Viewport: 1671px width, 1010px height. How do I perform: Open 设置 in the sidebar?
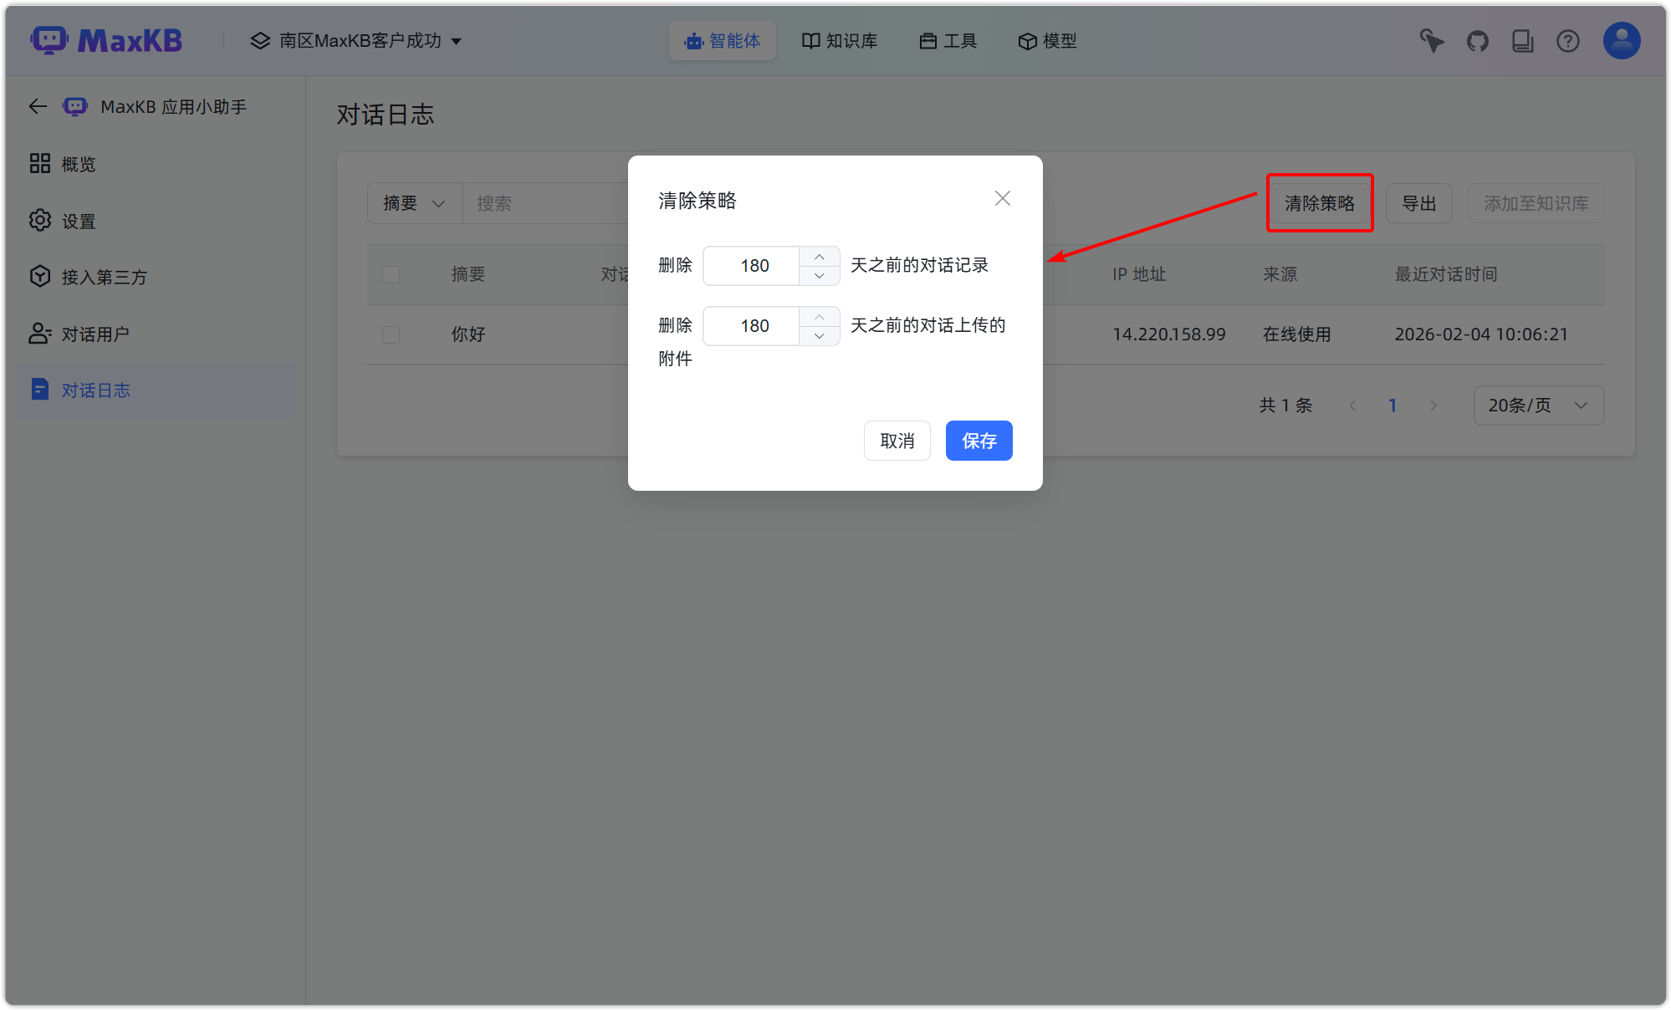pyautogui.click(x=79, y=220)
